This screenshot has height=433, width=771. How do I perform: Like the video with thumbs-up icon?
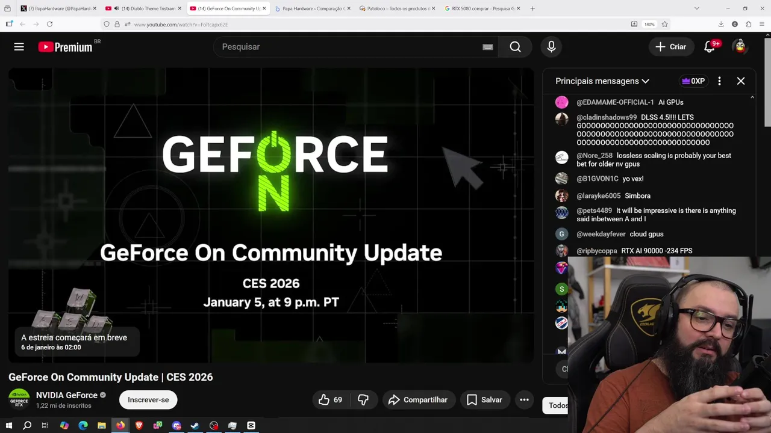[329, 400]
